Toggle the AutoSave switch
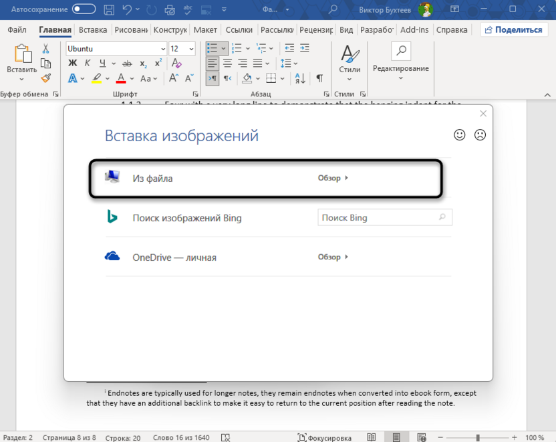The width and height of the screenshot is (556, 442). 84,9
